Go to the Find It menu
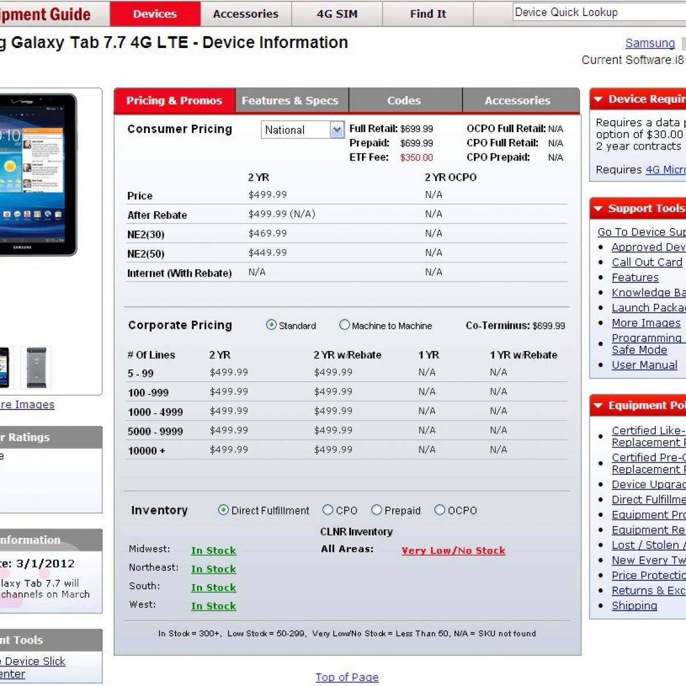Image resolution: width=686 pixels, height=686 pixels. [x=428, y=14]
